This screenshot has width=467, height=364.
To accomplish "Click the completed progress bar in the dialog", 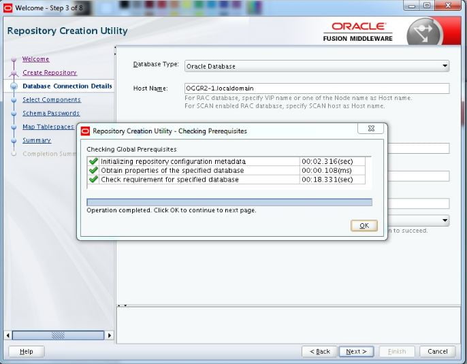I will [x=229, y=202].
